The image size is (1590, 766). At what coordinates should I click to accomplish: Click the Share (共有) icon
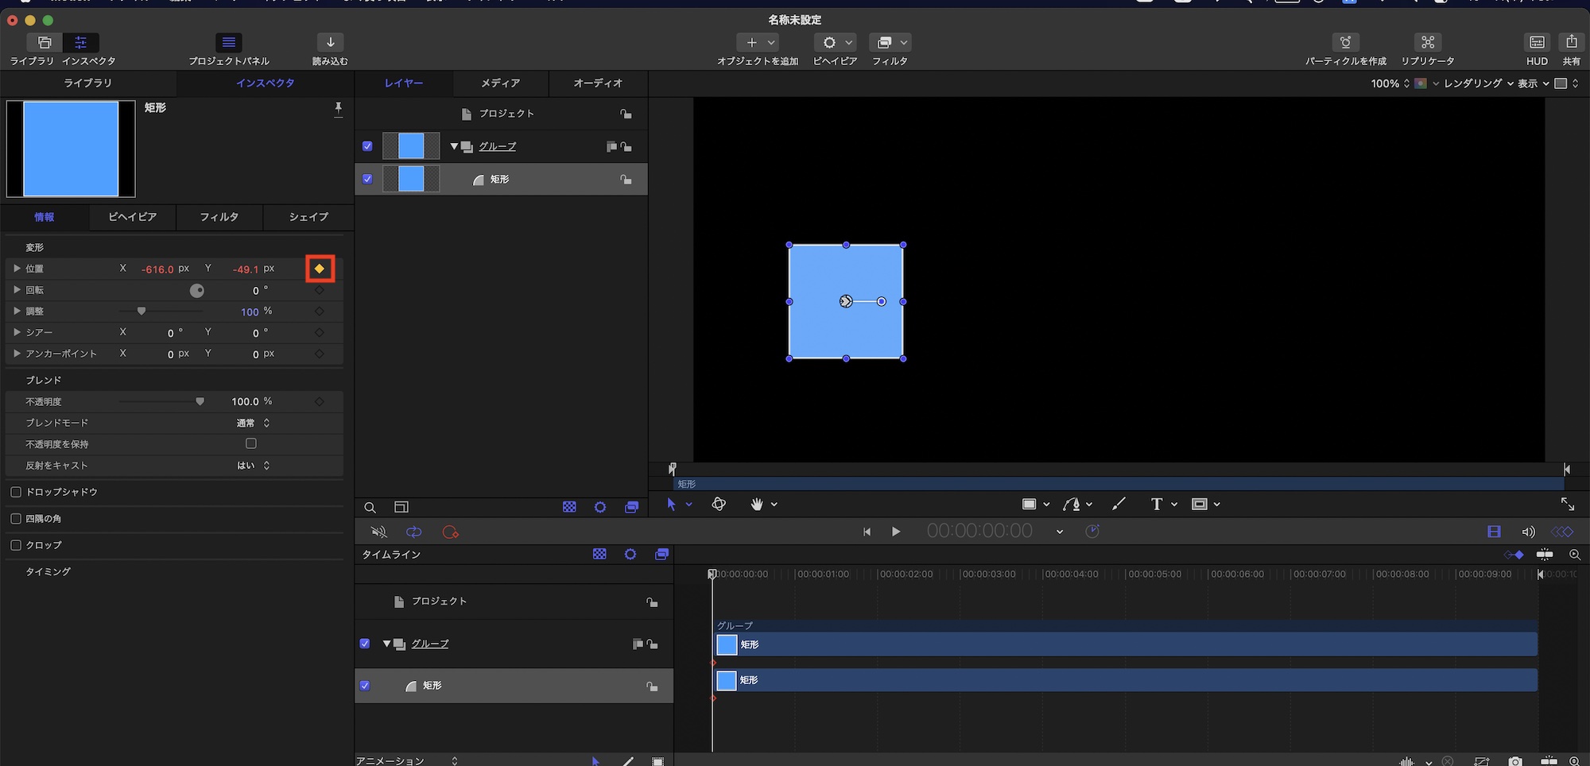pyautogui.click(x=1571, y=43)
